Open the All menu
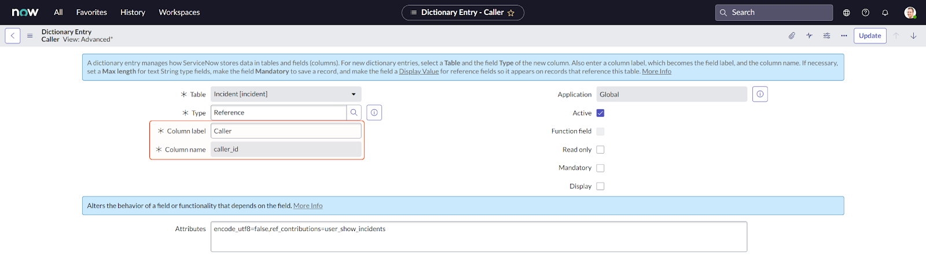The image size is (926, 256). [58, 12]
